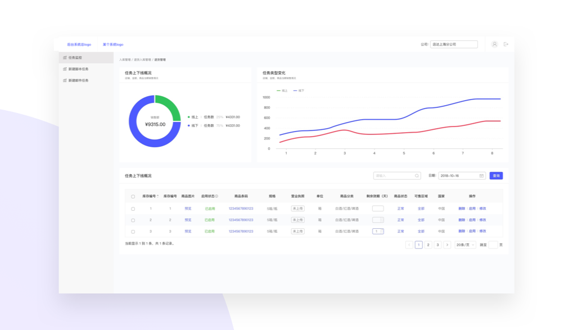Click ¥9315.00 total in donut center
Image resolution: width=568 pixels, height=330 pixels.
point(155,125)
